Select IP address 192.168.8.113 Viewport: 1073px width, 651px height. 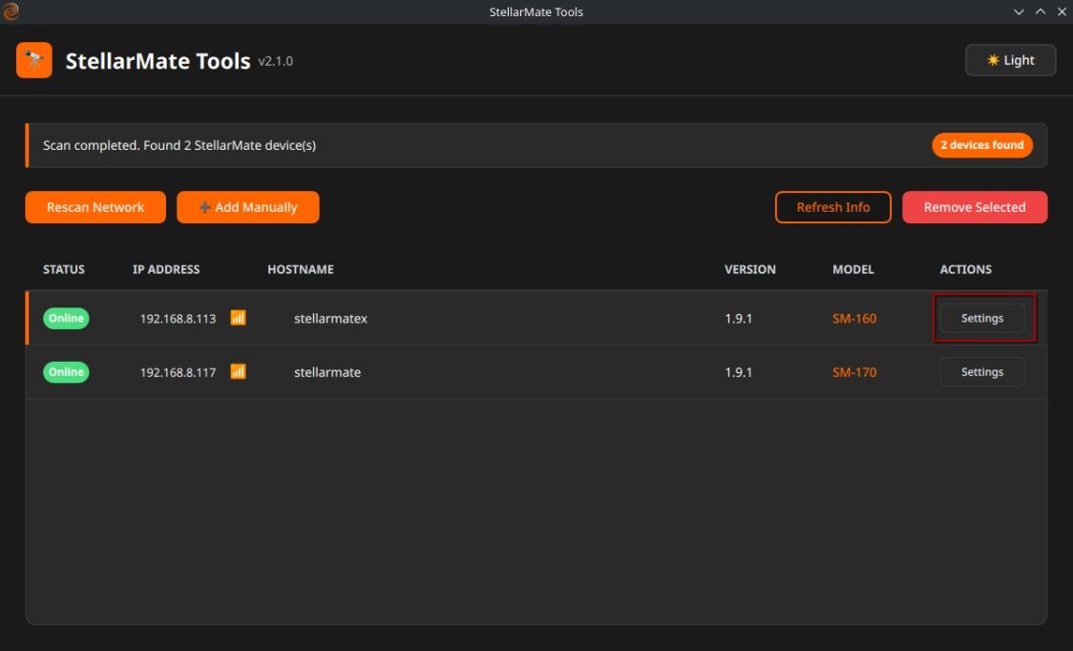[178, 318]
